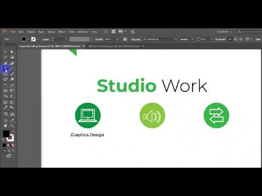This screenshot has height=196, width=262.
Task: Align paragraph text left
Action: 230,39
